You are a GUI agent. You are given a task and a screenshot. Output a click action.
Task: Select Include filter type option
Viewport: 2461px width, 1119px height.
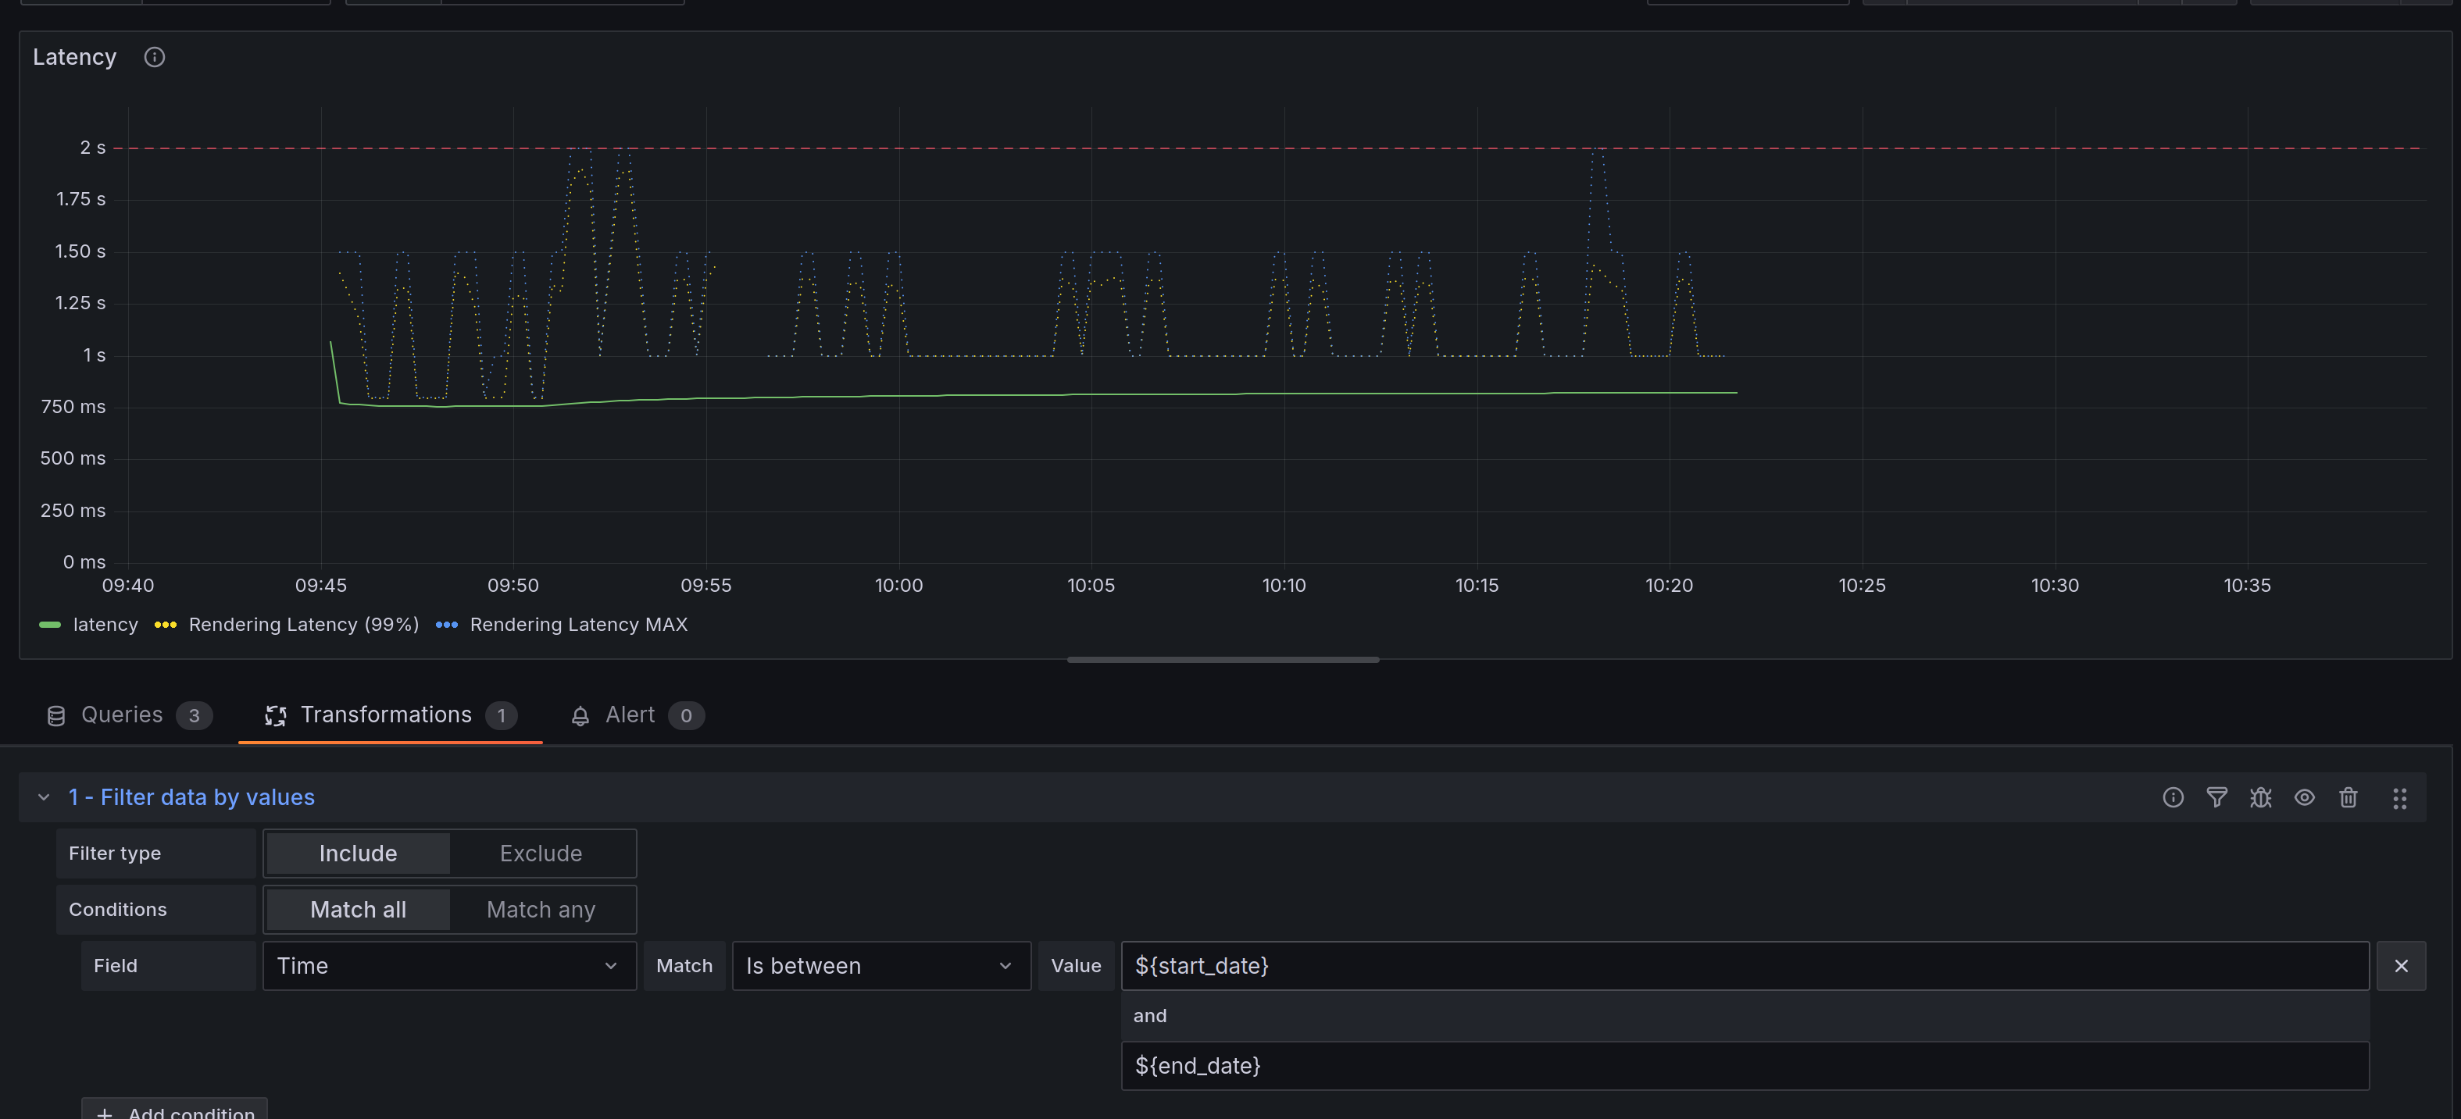point(357,853)
